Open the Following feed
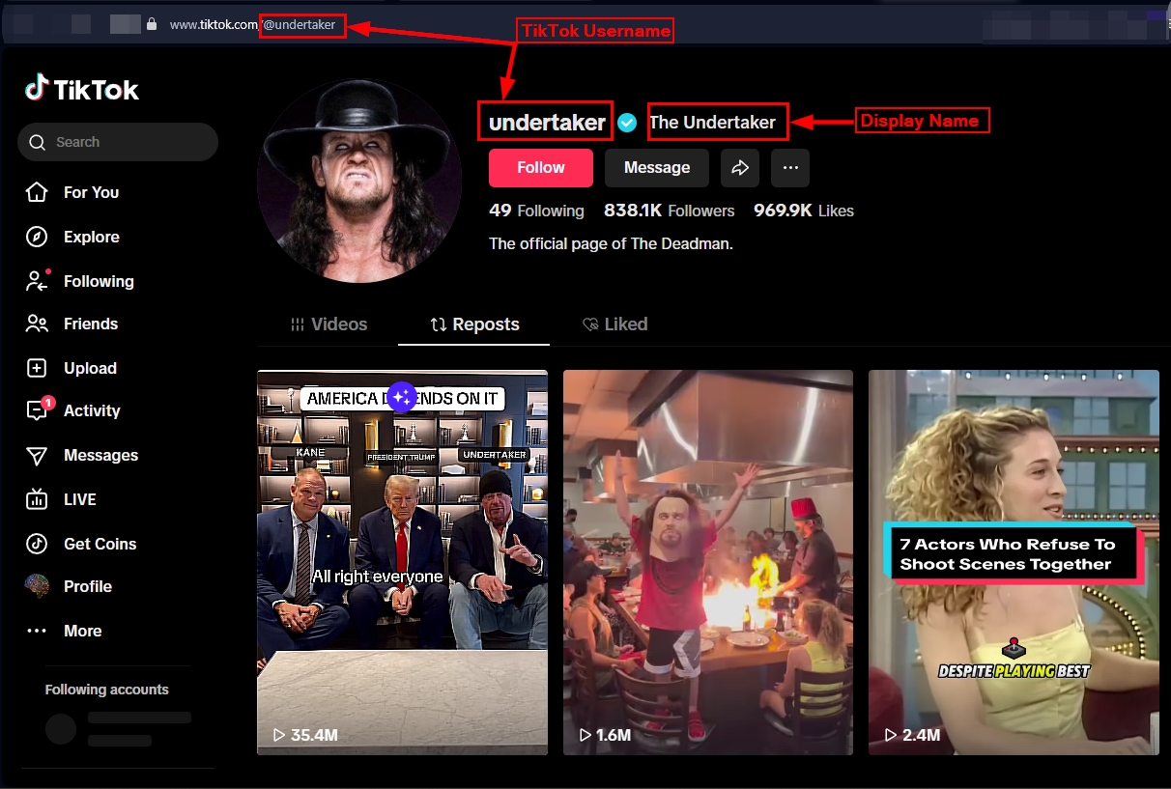The height and width of the screenshot is (789, 1171). pos(99,281)
